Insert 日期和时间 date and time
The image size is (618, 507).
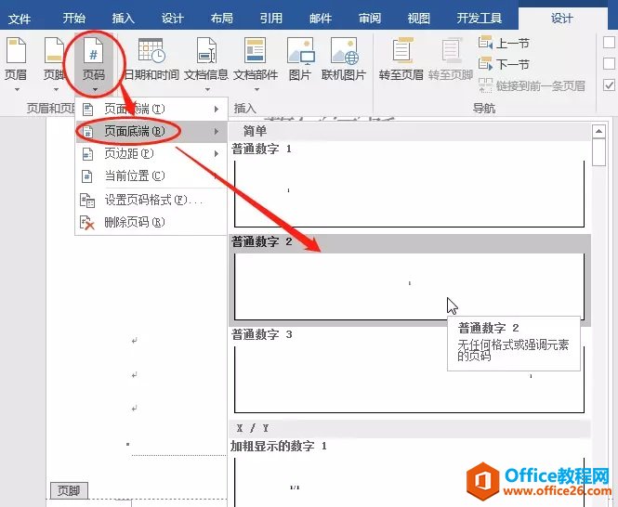[151, 59]
